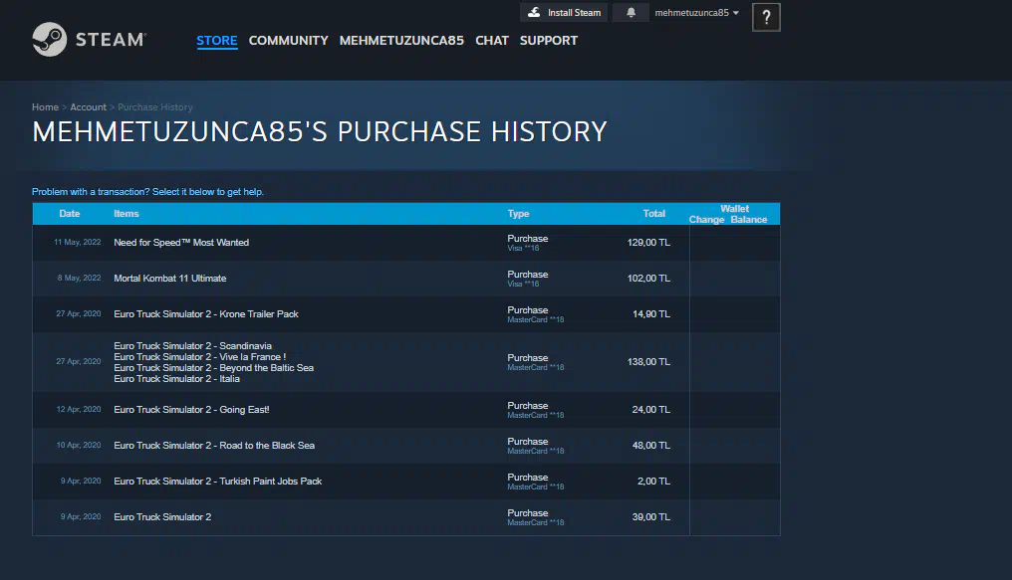Click the 39,00 TL total

tap(651, 517)
